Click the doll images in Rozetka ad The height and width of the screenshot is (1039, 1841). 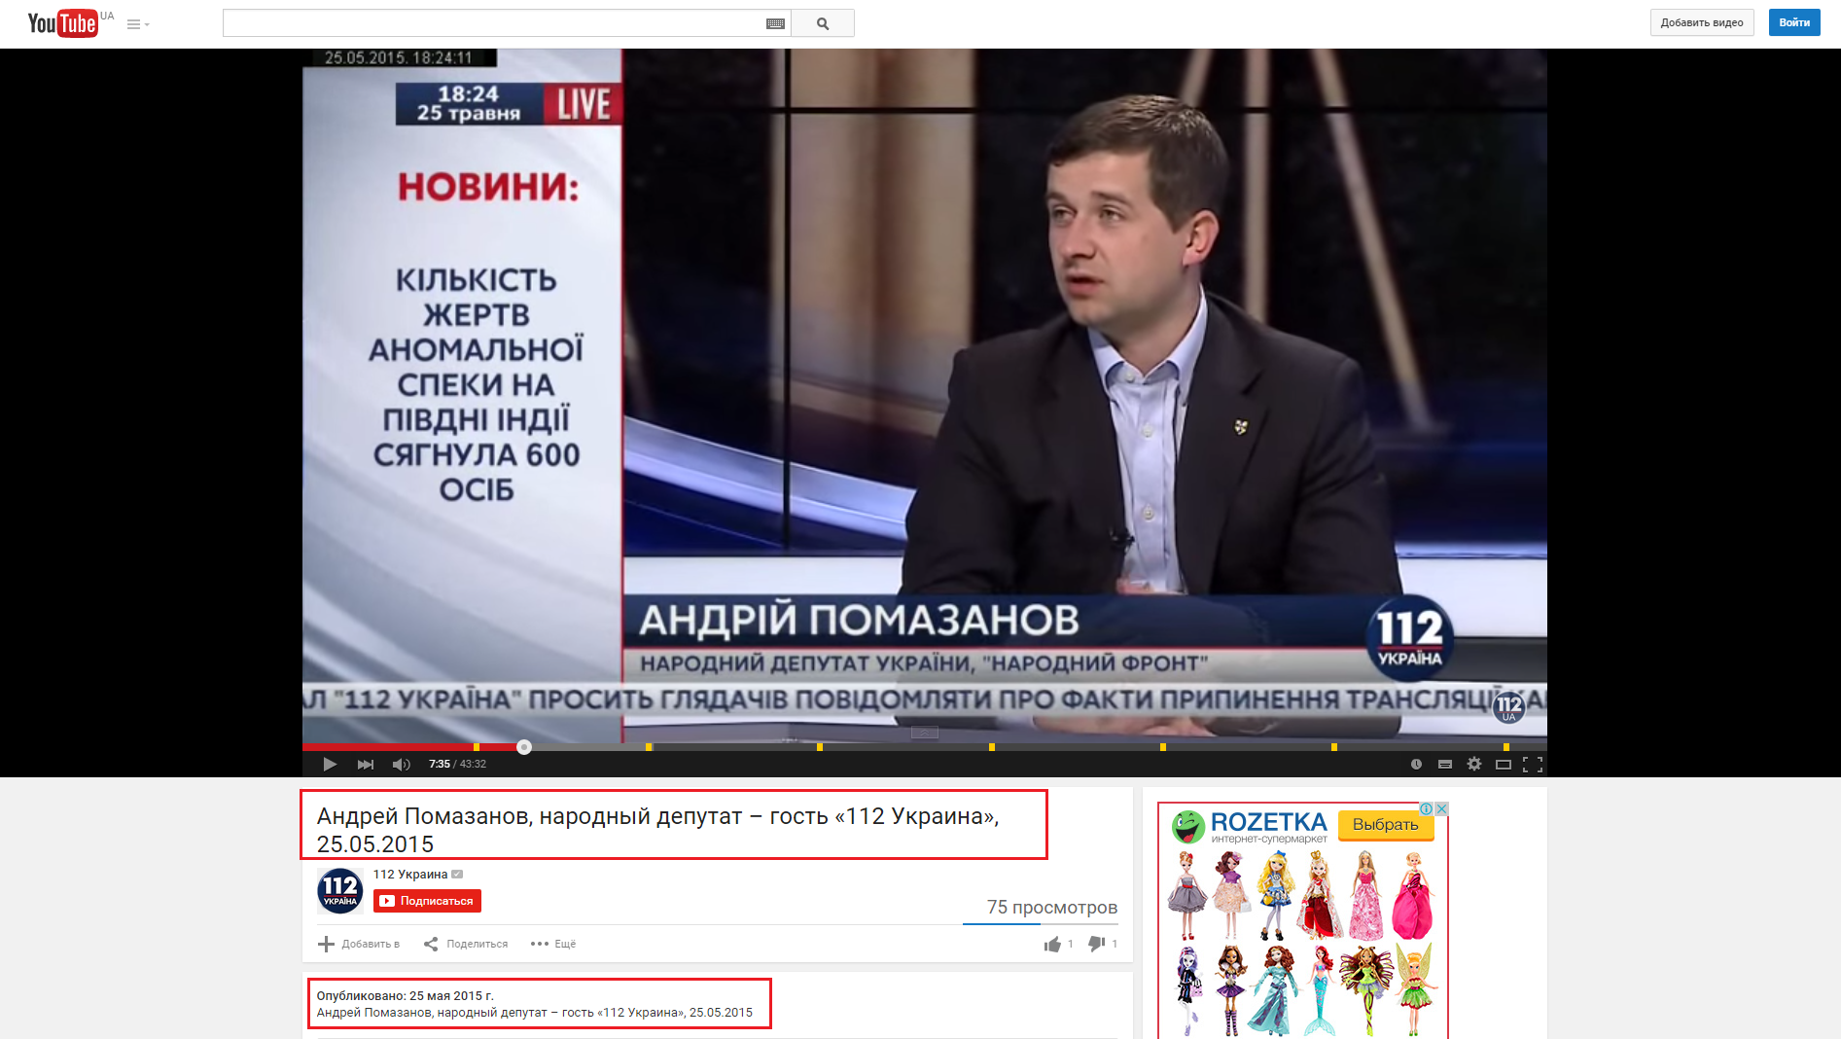click(x=1302, y=942)
